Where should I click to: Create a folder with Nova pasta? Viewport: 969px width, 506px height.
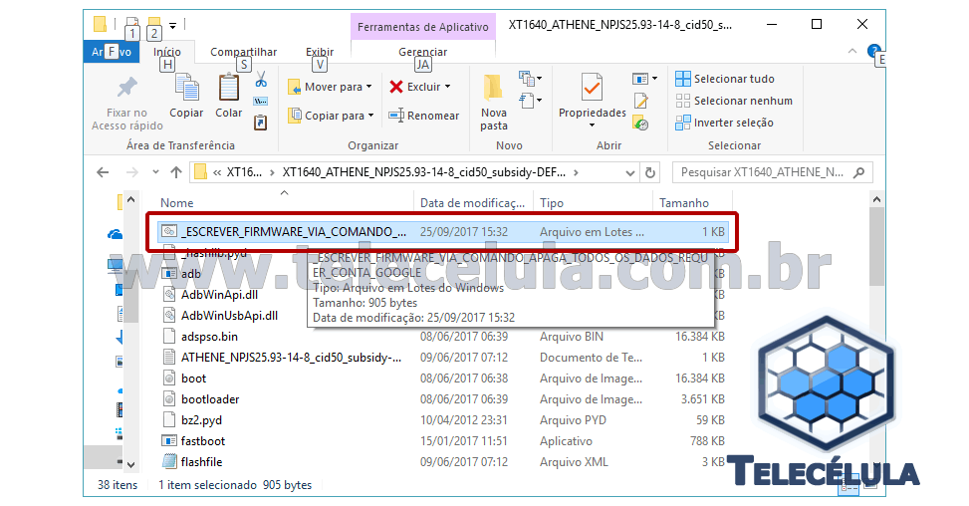(494, 102)
